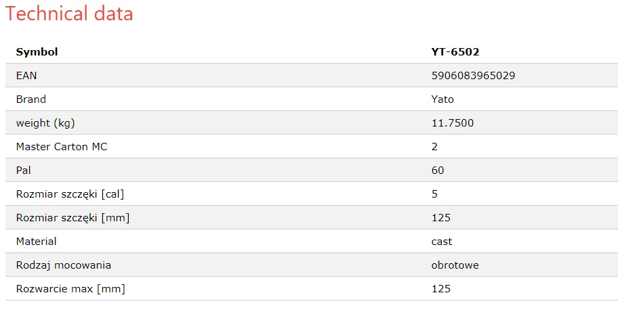
Task: Click EAN number 5906083965029
Action: point(473,76)
